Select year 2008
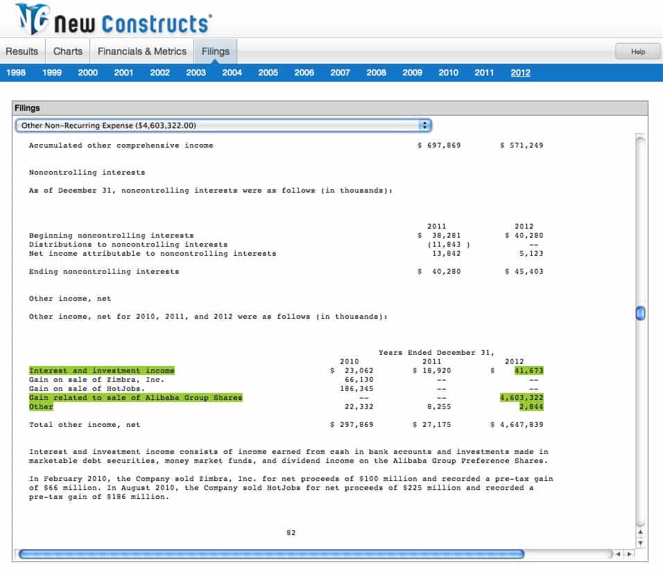The height and width of the screenshot is (578, 663). coord(377,73)
